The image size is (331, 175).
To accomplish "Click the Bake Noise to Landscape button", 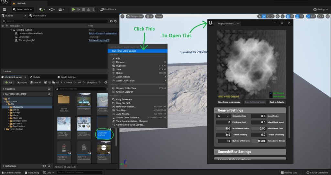I will 229,102.
